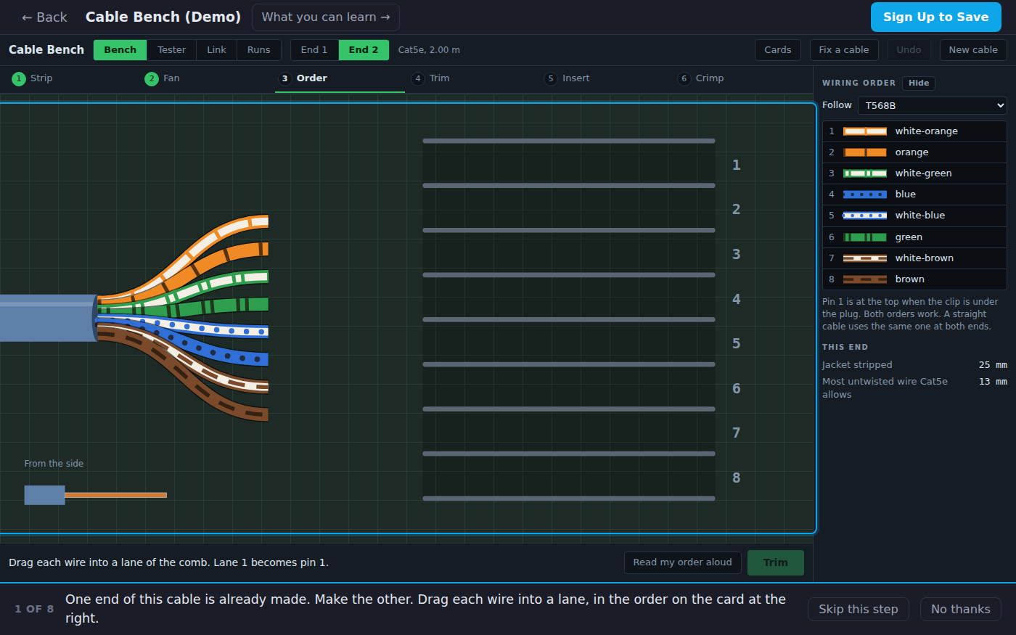This screenshot has width=1016, height=635.
Task: Open the What you can learn panel
Action: coord(326,17)
